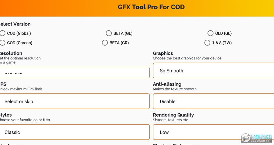Click the Graphics section heading
The width and height of the screenshot is (274, 145).
pyautogui.click(x=163, y=53)
